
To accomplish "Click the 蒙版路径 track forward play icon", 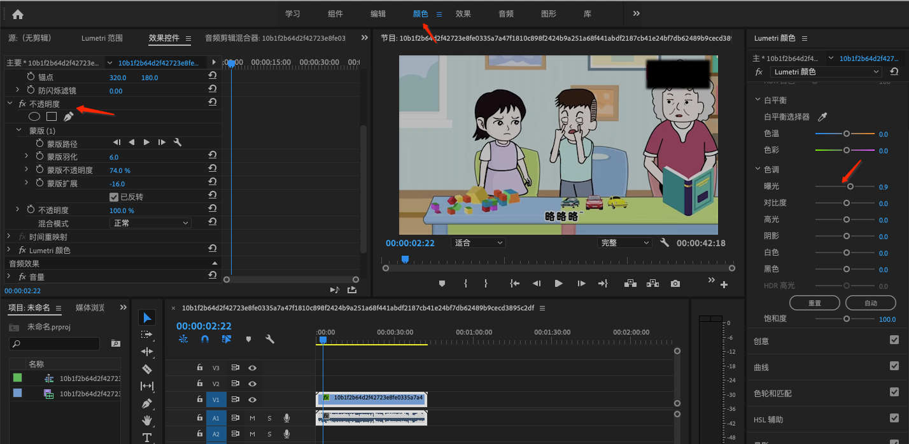I will [x=146, y=142].
